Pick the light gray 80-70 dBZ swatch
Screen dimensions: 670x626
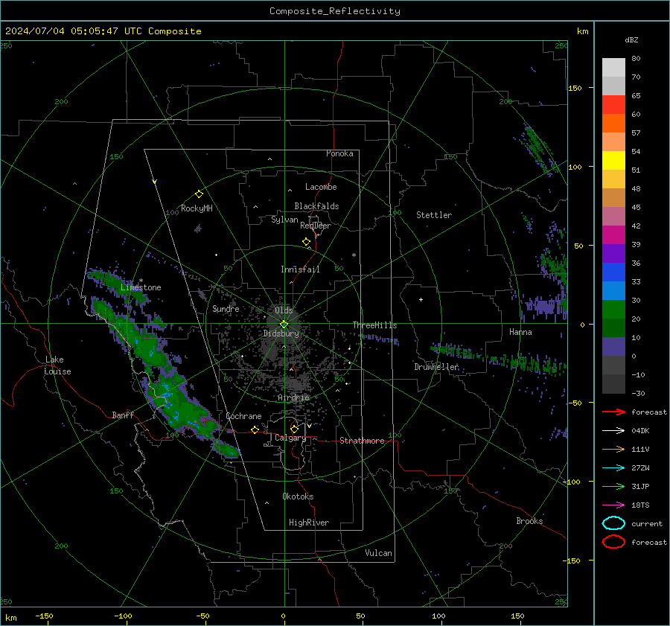[x=613, y=68]
